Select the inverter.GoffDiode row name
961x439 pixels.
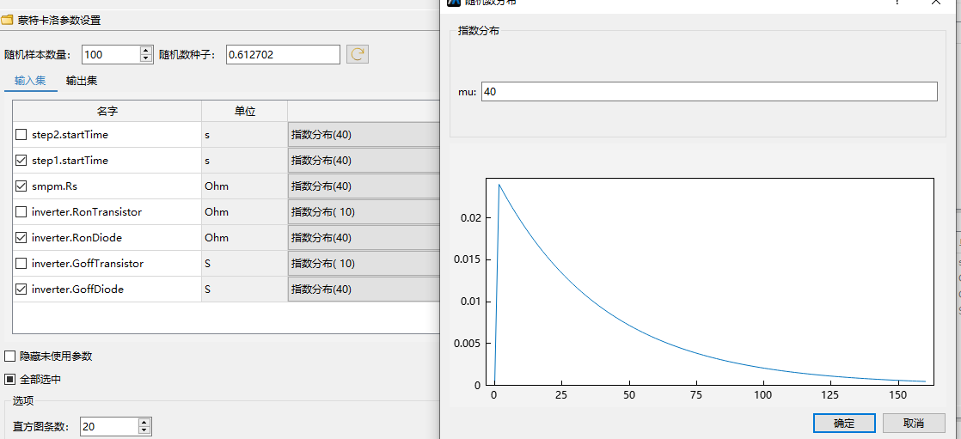77,289
